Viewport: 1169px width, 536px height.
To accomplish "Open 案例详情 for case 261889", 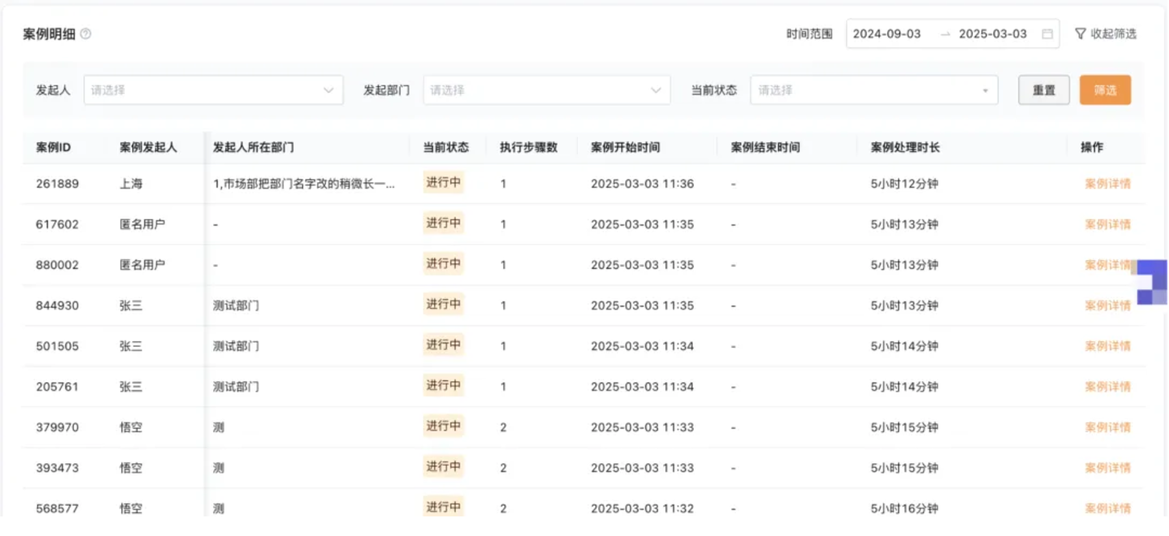I will (x=1108, y=184).
